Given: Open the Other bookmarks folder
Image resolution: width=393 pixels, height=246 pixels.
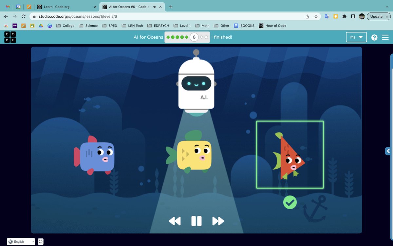Looking at the screenshot, I should [222, 26].
